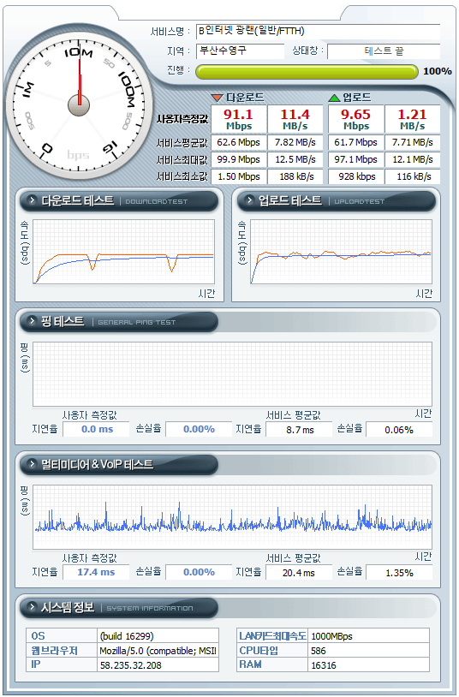Screen dimensions: 459x697
Task: Click the VoIP ping latency graph
Action: pos(232,516)
